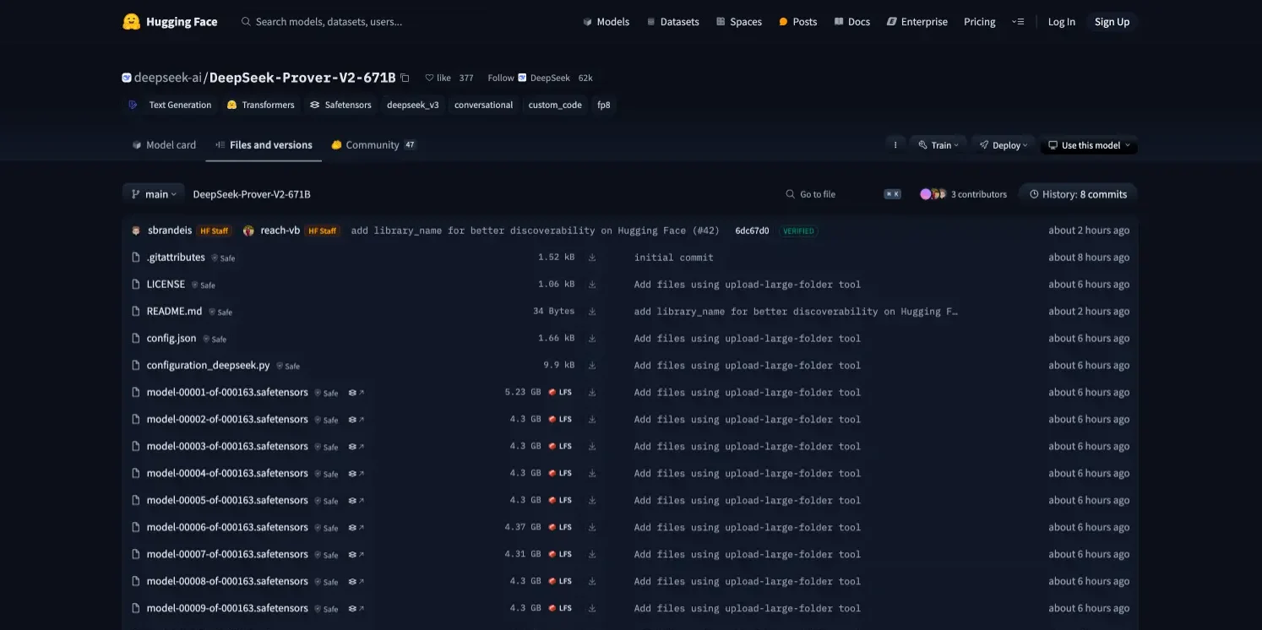
Task: Follow DeepSeek organization
Action: (500, 78)
